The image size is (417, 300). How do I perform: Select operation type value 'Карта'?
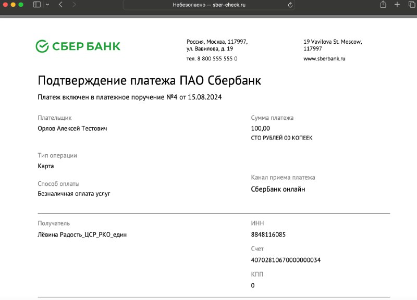(x=46, y=166)
